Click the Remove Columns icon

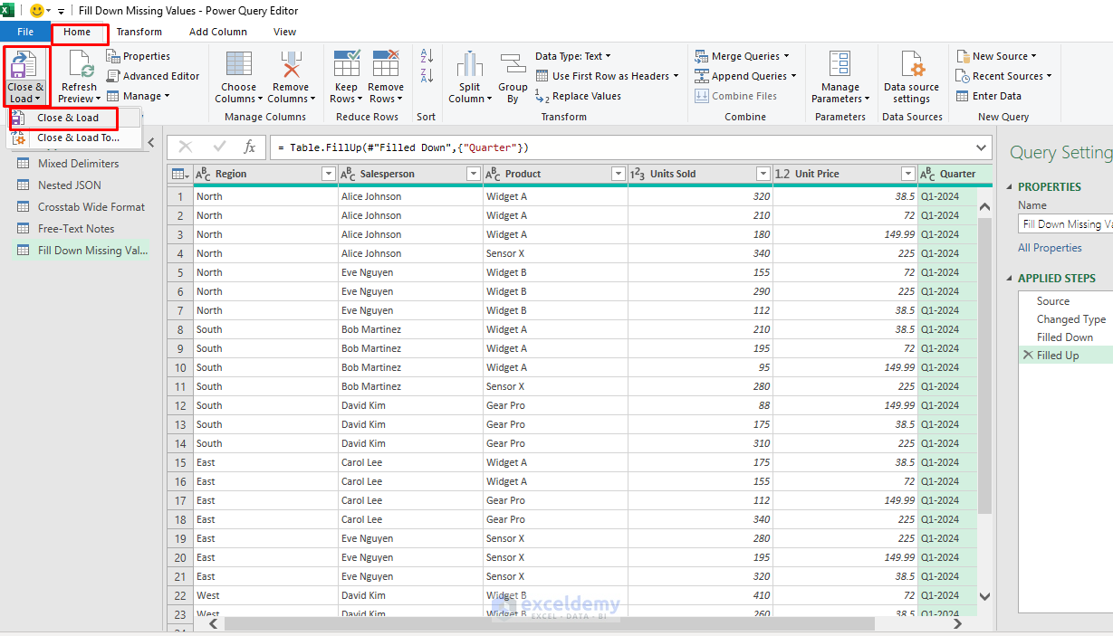(x=291, y=64)
